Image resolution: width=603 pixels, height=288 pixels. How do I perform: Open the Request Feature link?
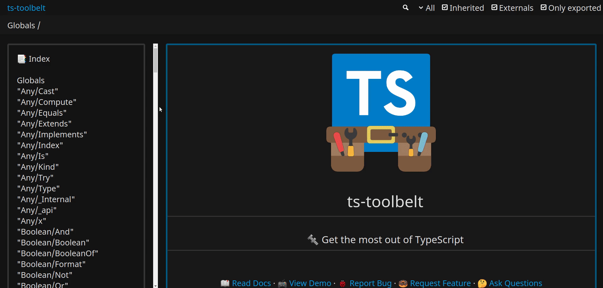[x=440, y=283]
